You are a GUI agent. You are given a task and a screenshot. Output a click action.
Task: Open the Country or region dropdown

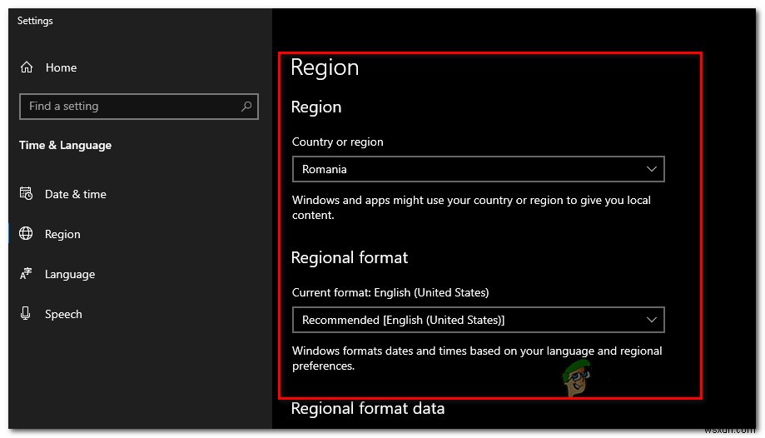478,169
